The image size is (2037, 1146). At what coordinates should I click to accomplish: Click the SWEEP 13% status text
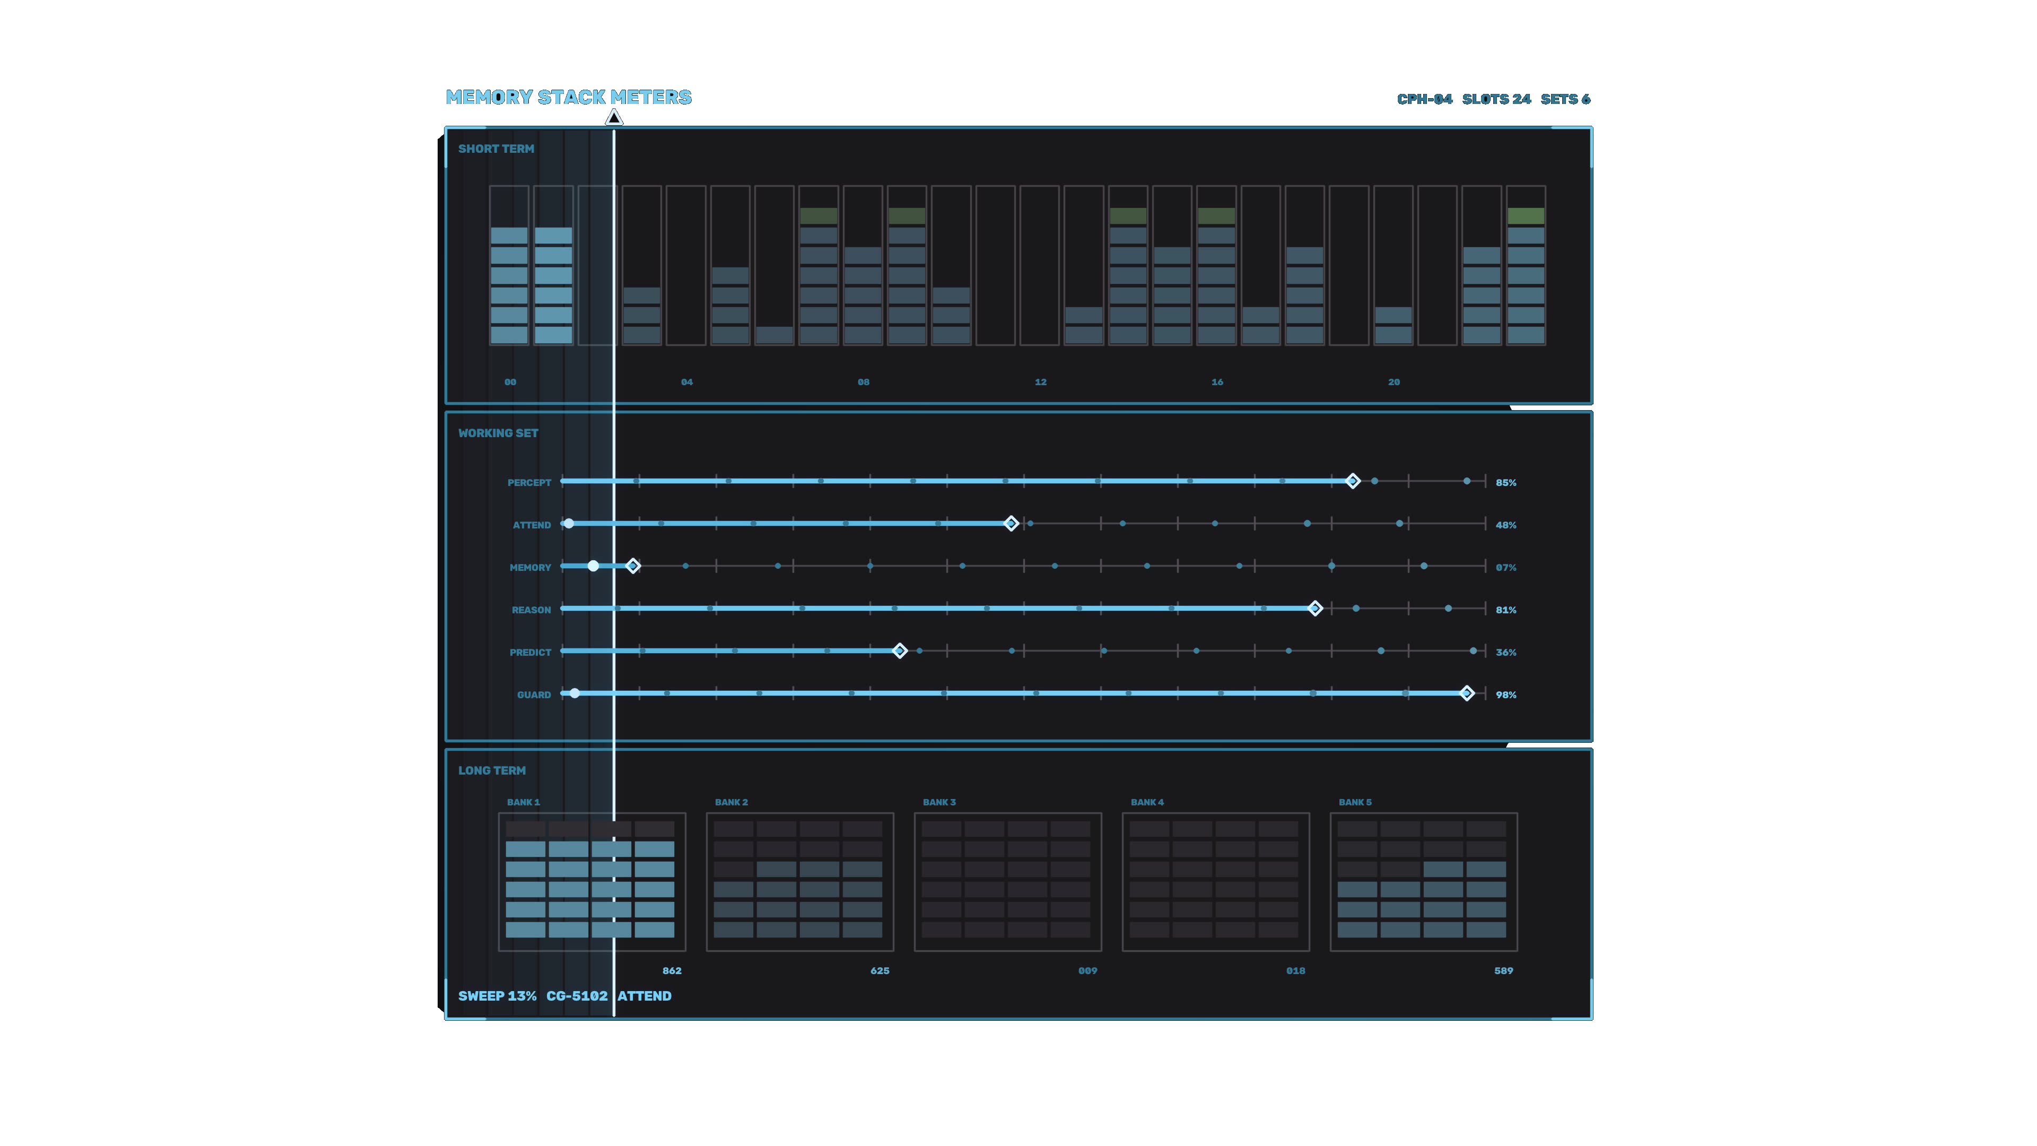[x=498, y=996]
